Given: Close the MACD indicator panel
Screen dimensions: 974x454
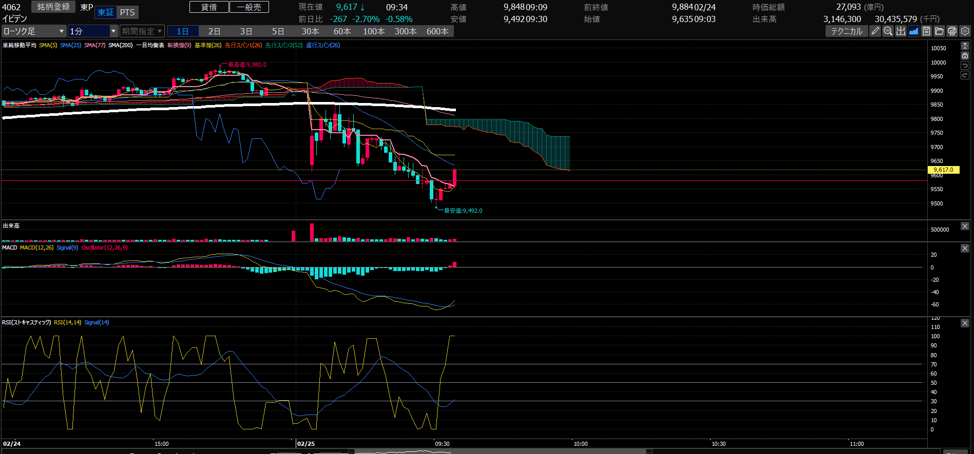Looking at the screenshot, I should pos(965,248).
